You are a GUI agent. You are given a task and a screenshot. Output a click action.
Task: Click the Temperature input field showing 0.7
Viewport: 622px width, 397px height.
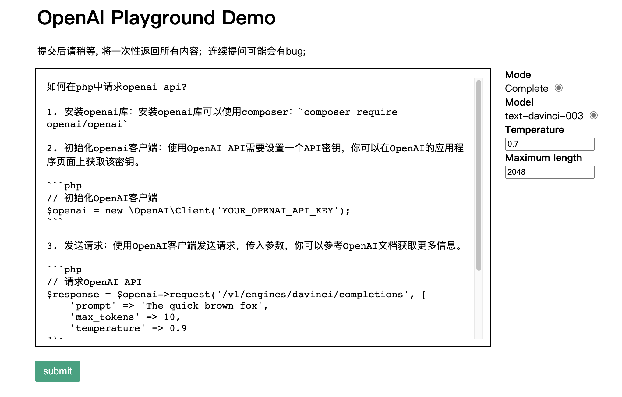click(550, 144)
